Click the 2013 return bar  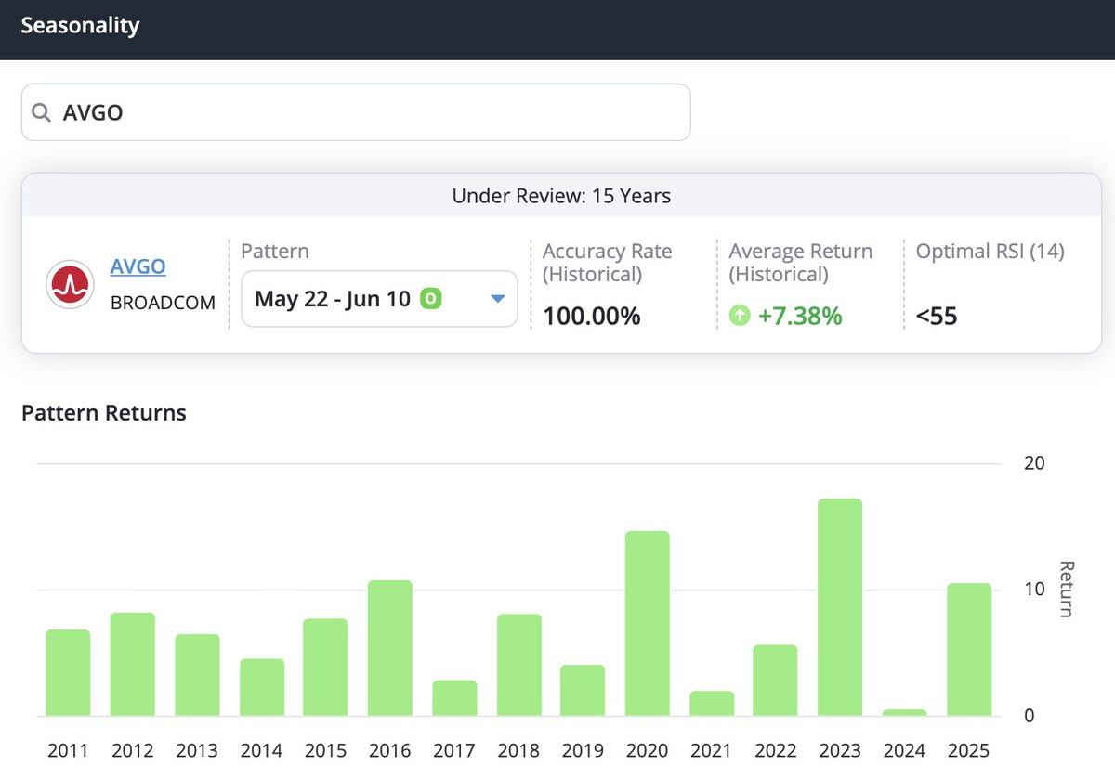tap(197, 675)
